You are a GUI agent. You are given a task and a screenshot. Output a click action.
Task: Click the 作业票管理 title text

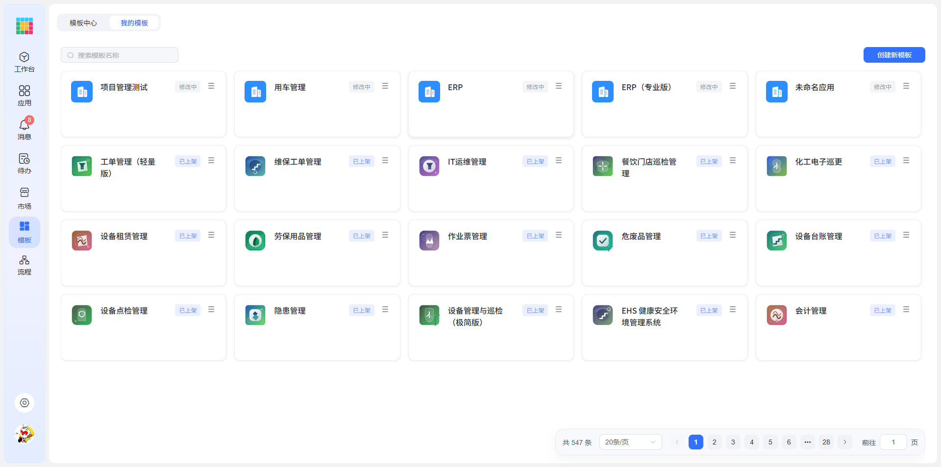point(468,236)
